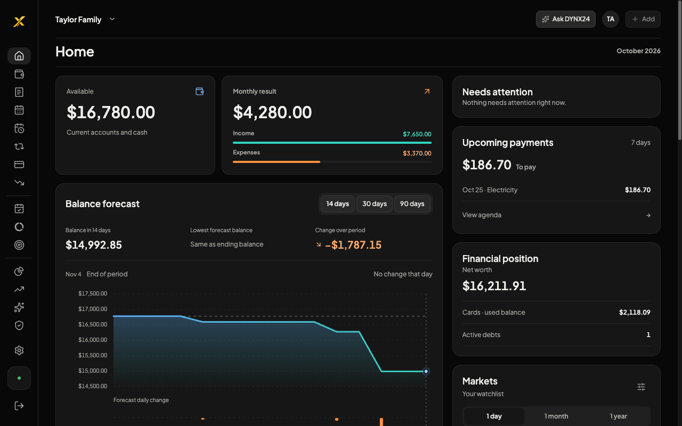This screenshot has height=426, width=682.
Task: Open Markets watchlist filter sliders icon
Action: 642,387
